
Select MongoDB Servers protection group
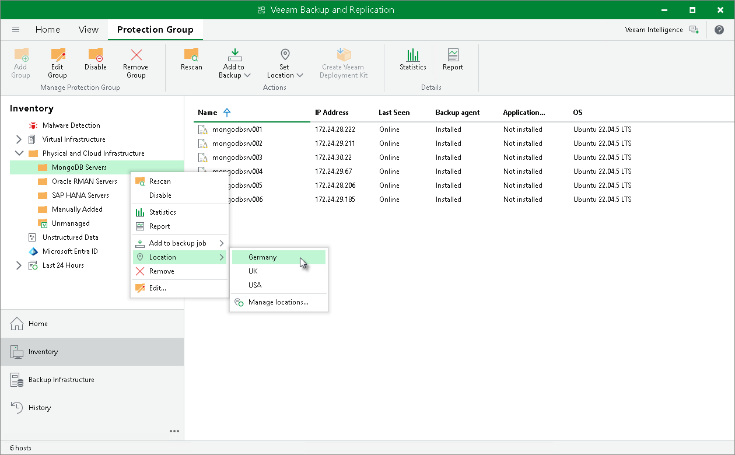pos(79,167)
